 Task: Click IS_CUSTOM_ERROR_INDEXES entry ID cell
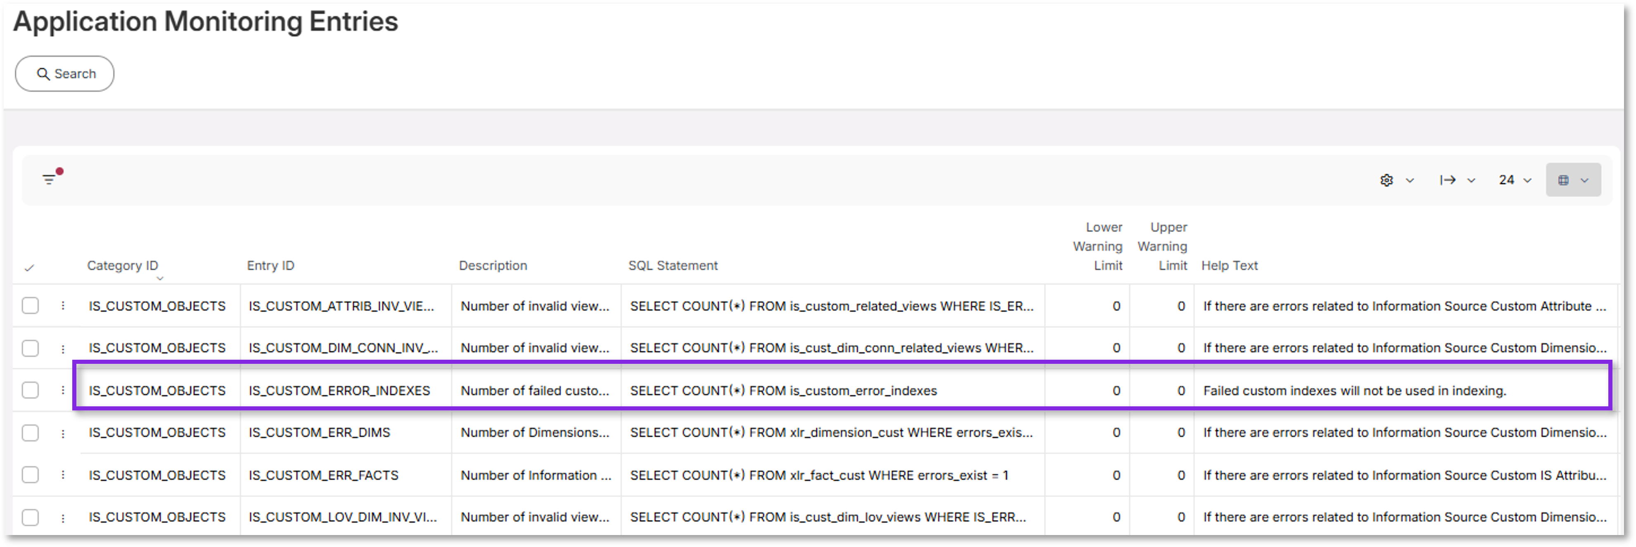tap(339, 391)
